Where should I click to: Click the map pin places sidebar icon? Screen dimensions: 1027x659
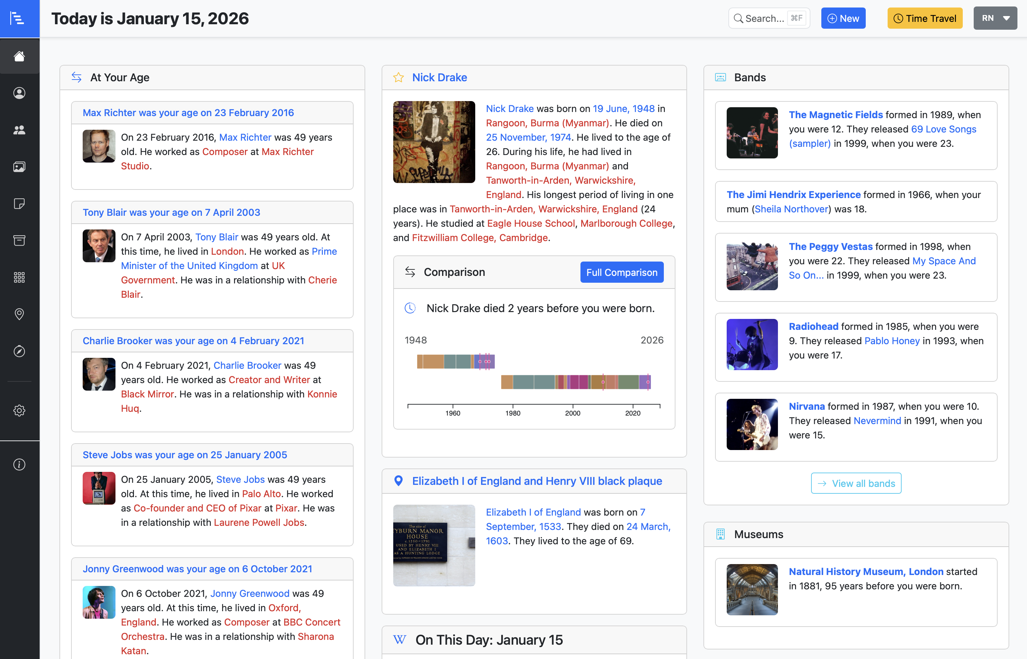[19, 314]
